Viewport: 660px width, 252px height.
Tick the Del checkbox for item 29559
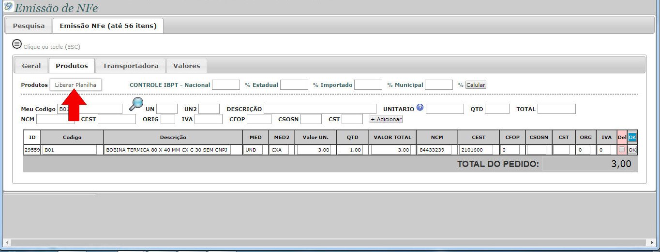(621, 150)
